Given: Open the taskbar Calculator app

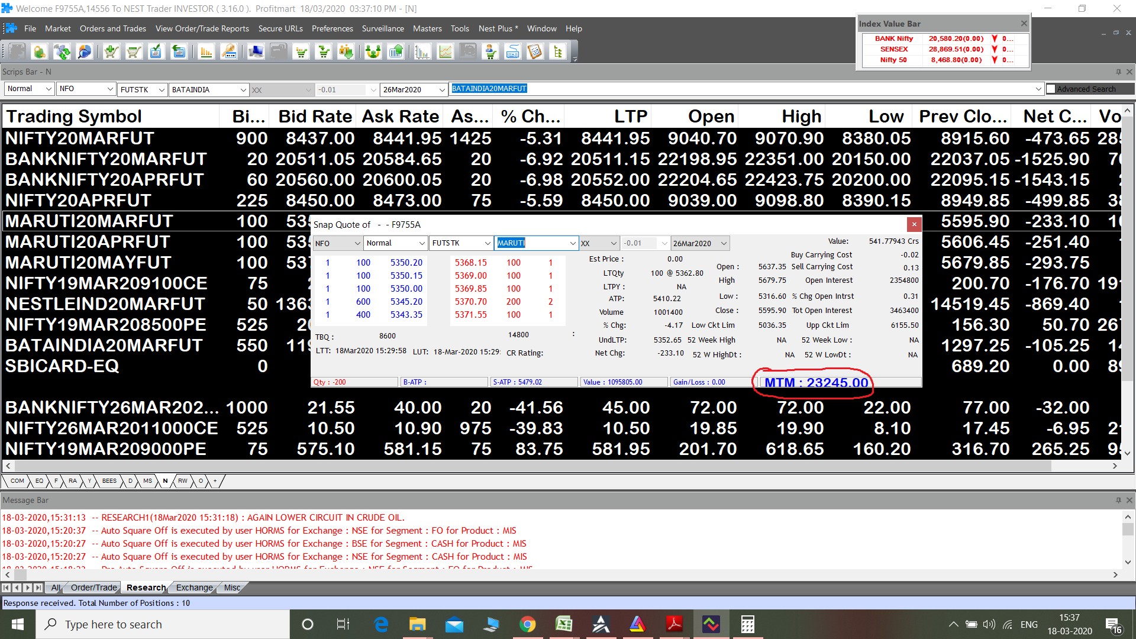Looking at the screenshot, I should point(747,624).
